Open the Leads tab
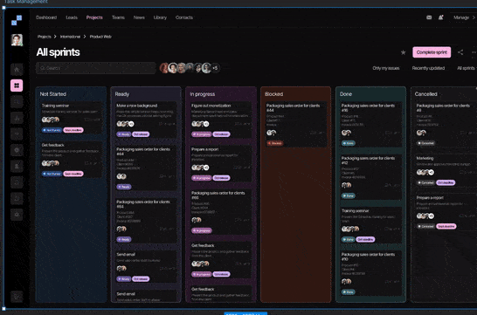Image resolution: width=477 pixels, height=315 pixels. click(72, 17)
